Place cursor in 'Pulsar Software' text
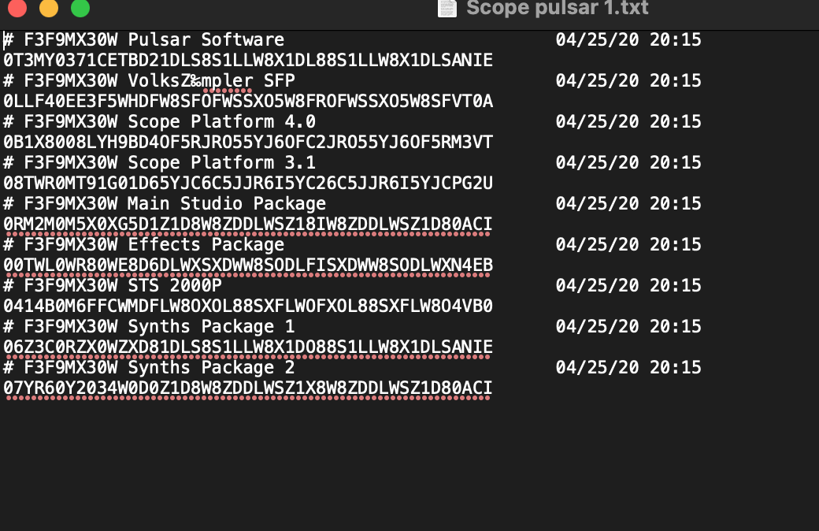Viewport: 819px width, 531px height. coord(206,39)
